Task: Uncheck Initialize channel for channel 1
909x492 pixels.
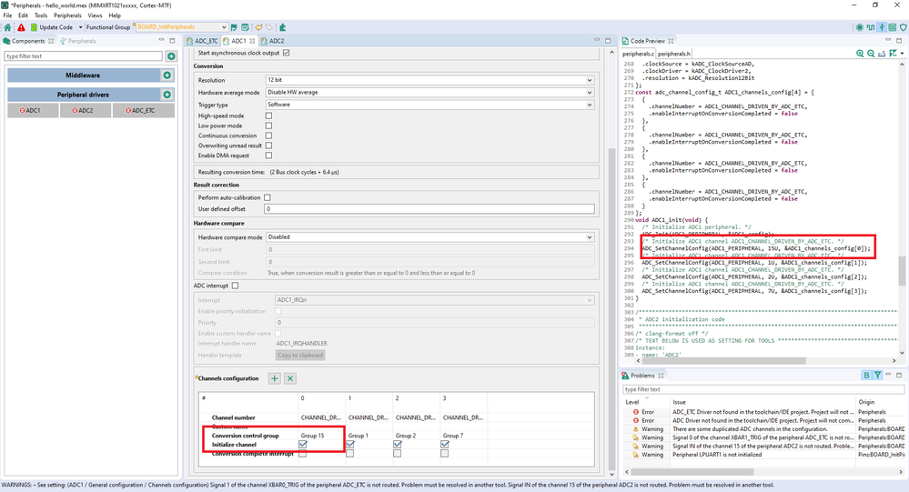Action: (350, 445)
